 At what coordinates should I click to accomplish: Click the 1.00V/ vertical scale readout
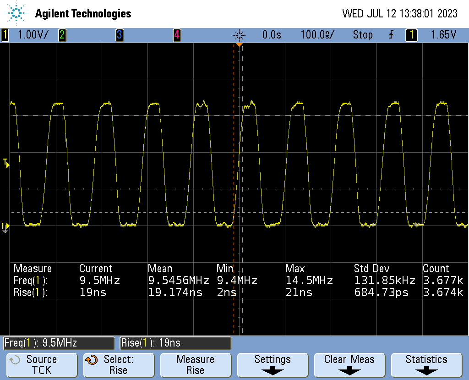pyautogui.click(x=33, y=35)
